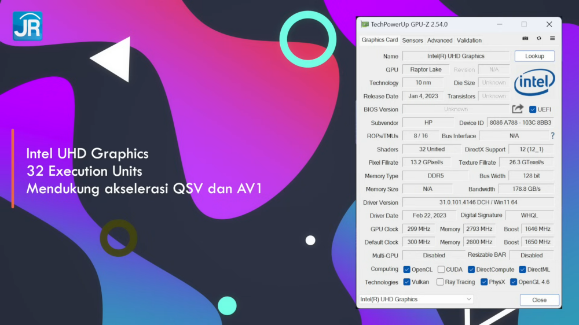The height and width of the screenshot is (325, 579).
Task: Click the Intel logo in GPU-Z
Action: (534, 83)
